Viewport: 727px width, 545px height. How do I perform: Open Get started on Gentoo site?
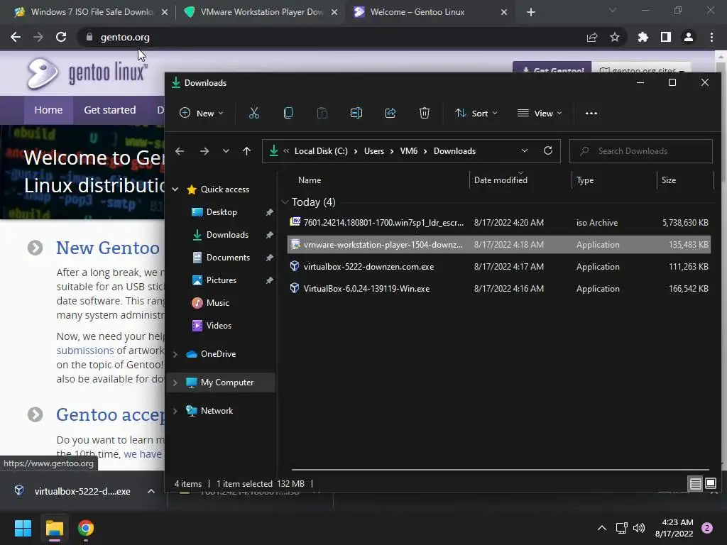[x=110, y=110]
